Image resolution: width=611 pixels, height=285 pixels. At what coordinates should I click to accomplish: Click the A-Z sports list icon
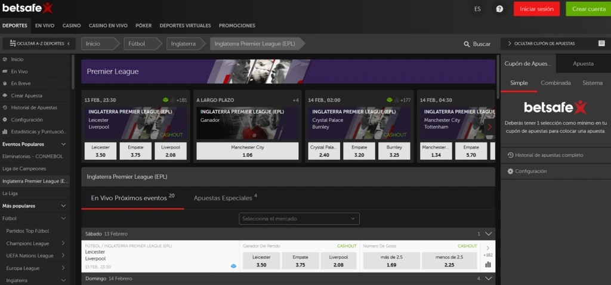[x=13, y=43]
